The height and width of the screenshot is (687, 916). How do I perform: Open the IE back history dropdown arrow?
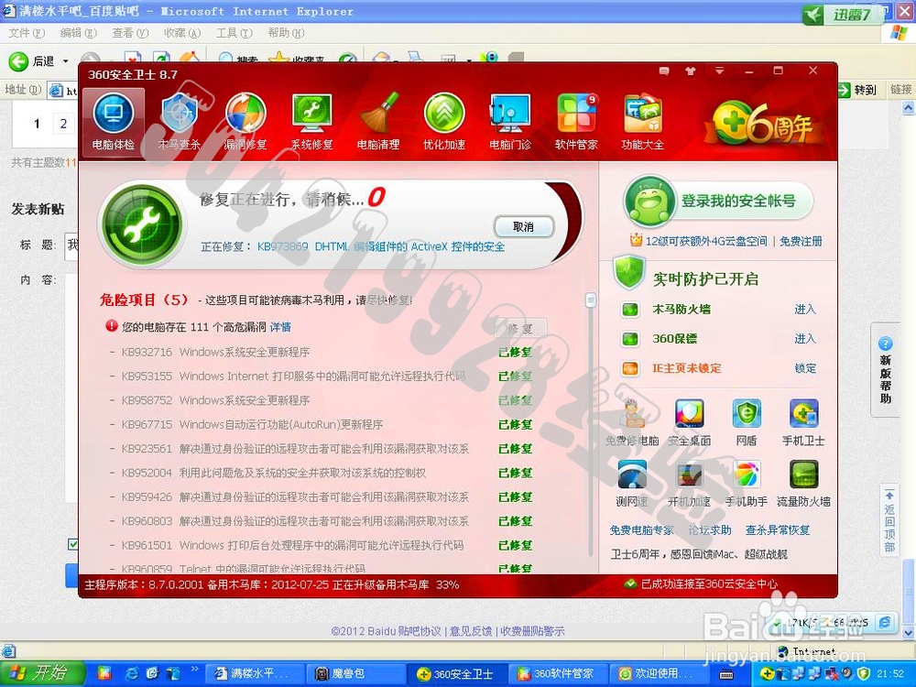coord(65,61)
